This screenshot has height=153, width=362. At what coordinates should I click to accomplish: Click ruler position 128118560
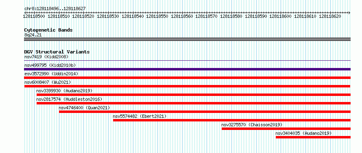pos(182,16)
